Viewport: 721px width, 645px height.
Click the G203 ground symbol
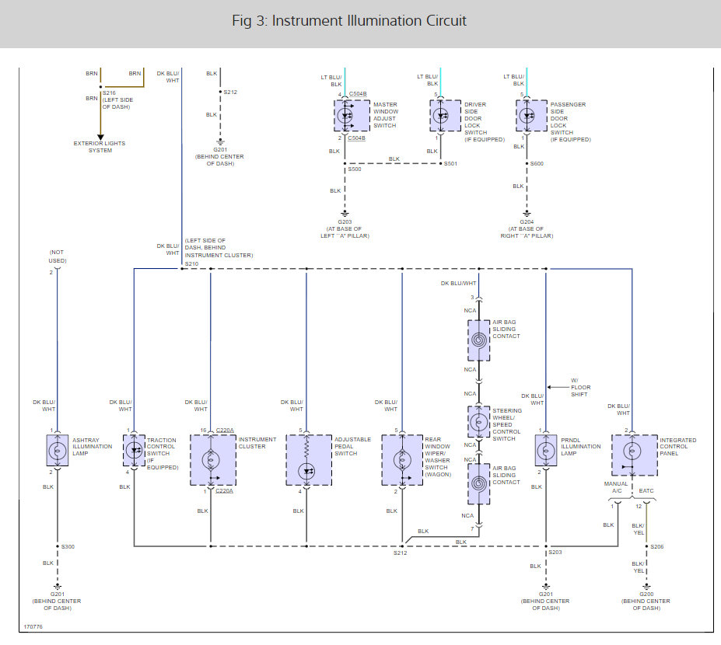pyautogui.click(x=345, y=214)
